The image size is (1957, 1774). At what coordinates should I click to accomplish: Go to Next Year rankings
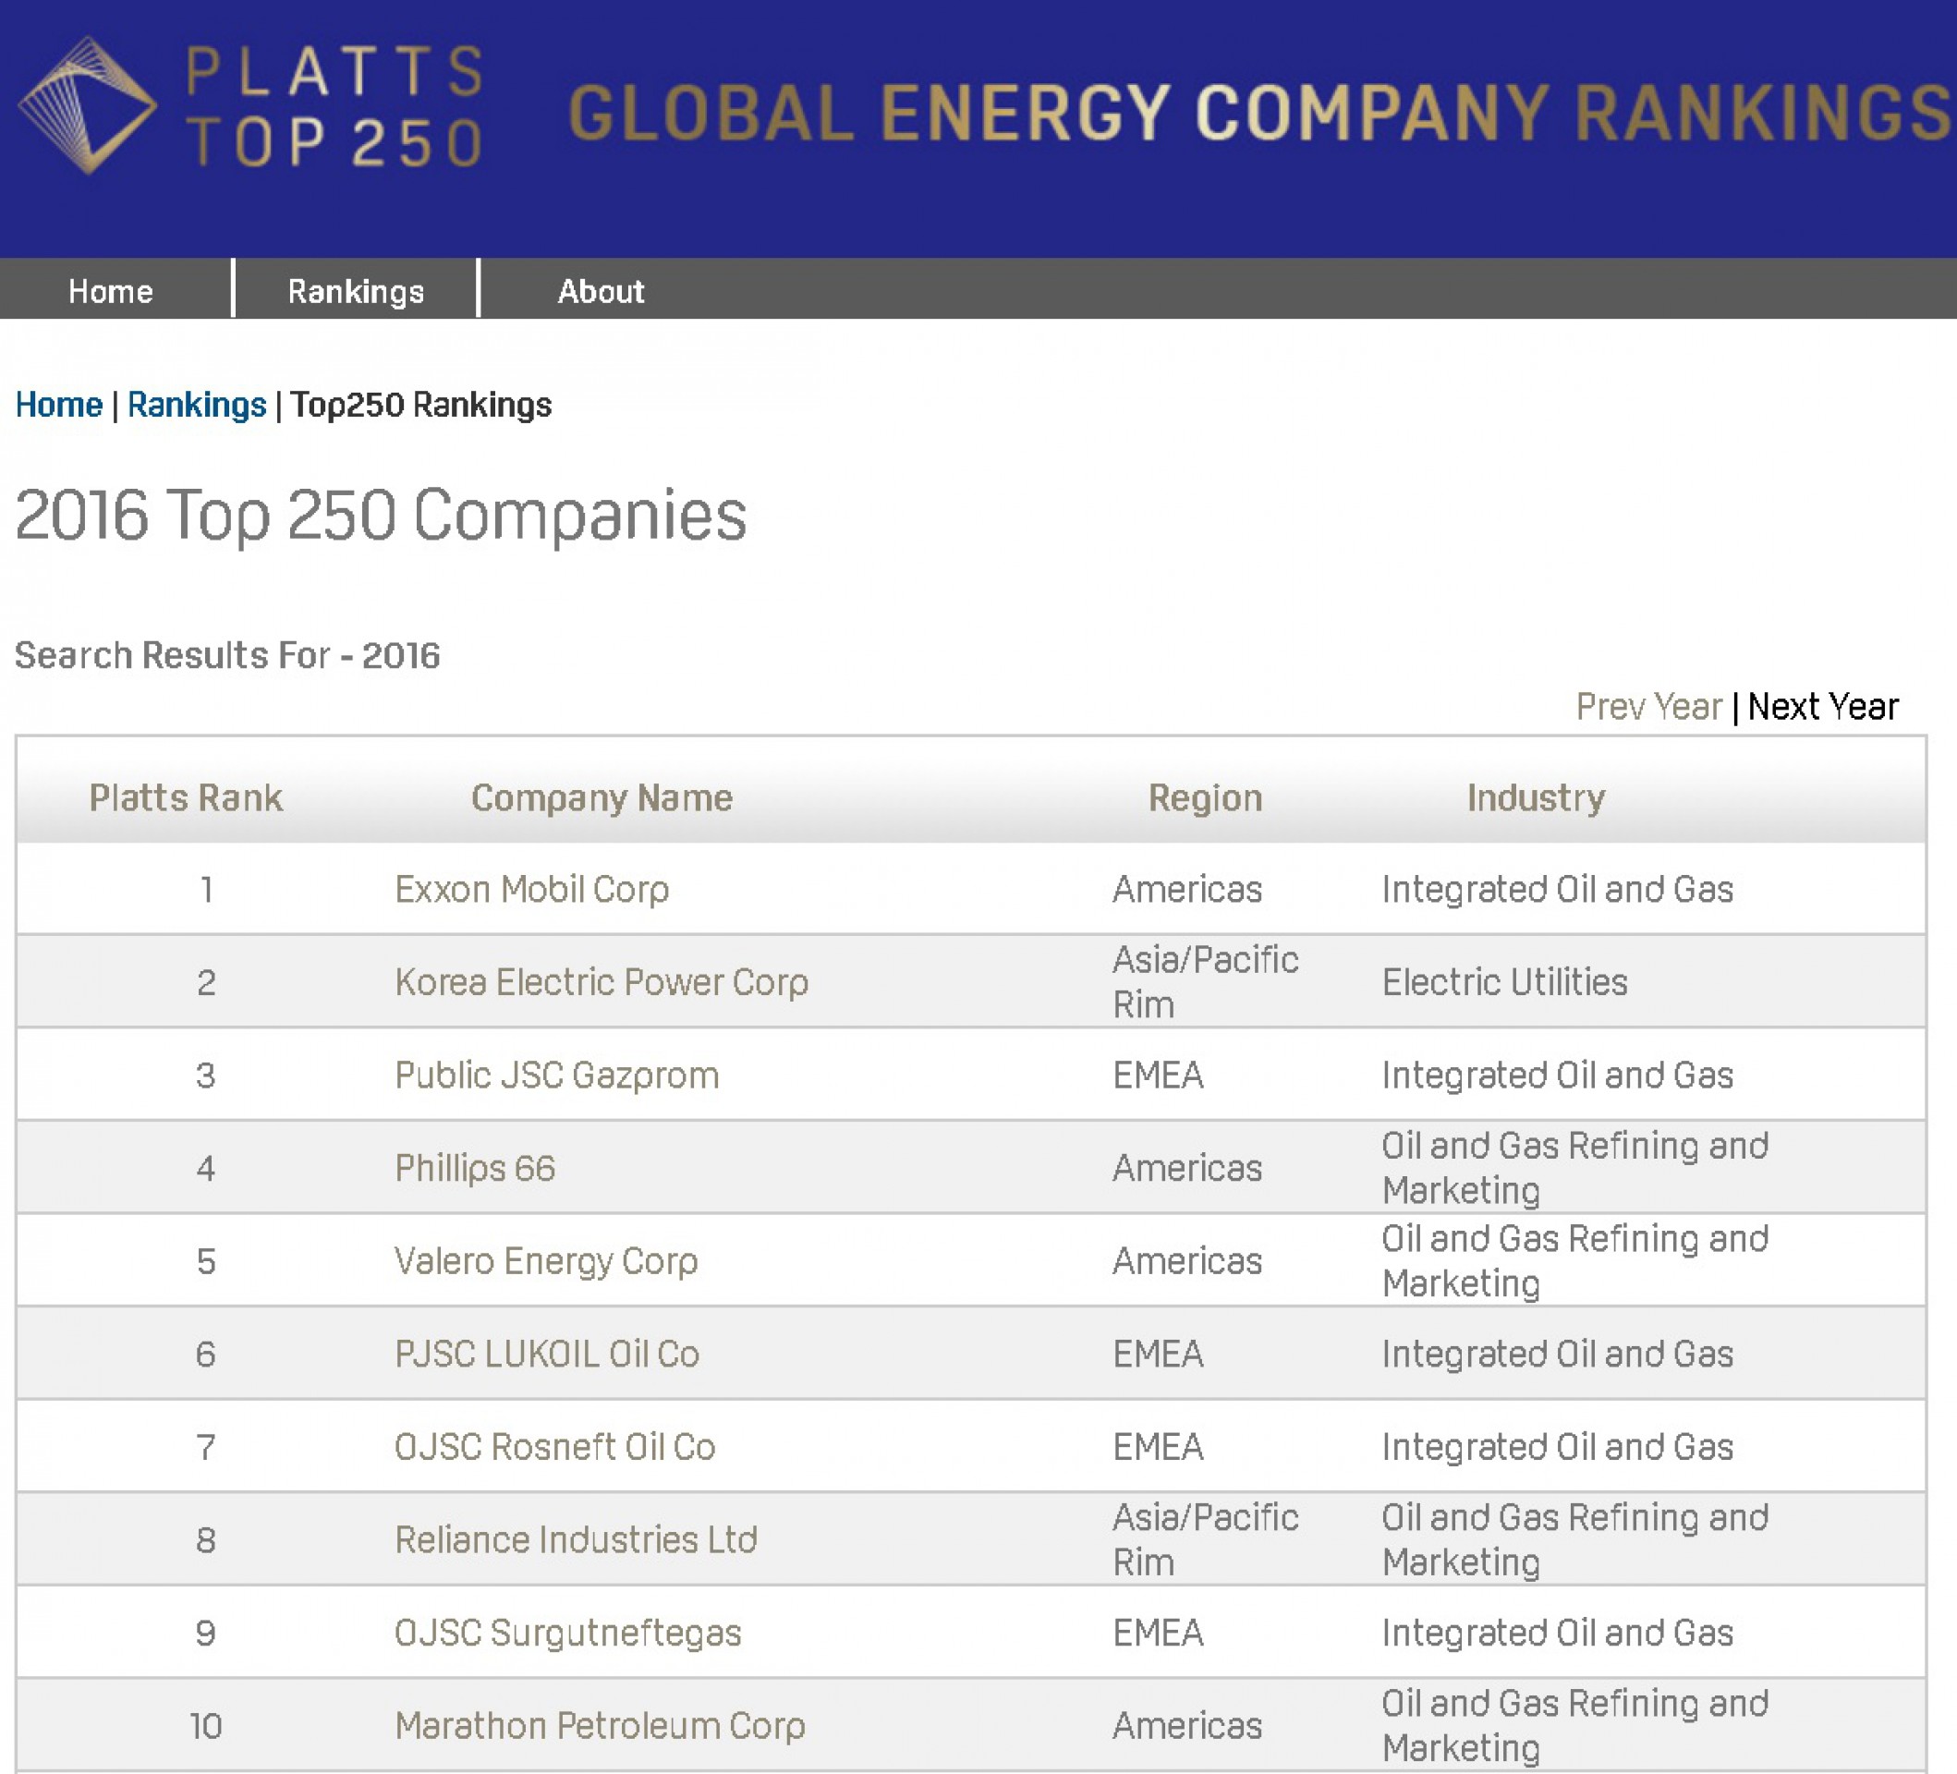(1822, 707)
